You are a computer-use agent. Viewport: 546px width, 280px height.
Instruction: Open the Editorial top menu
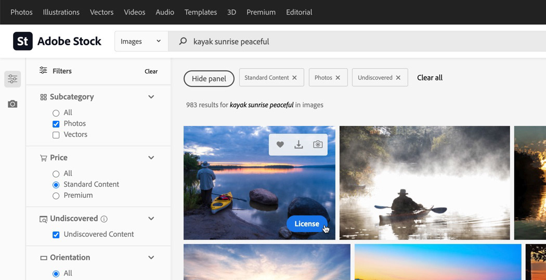(x=299, y=12)
